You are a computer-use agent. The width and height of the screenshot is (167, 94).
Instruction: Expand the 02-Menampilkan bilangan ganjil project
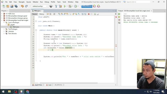2,16
